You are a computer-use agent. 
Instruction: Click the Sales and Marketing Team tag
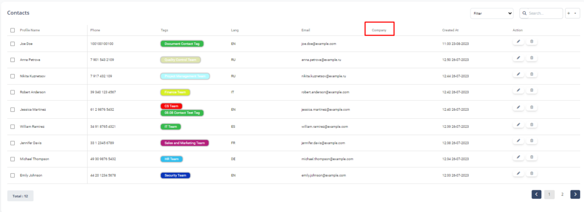185,143
